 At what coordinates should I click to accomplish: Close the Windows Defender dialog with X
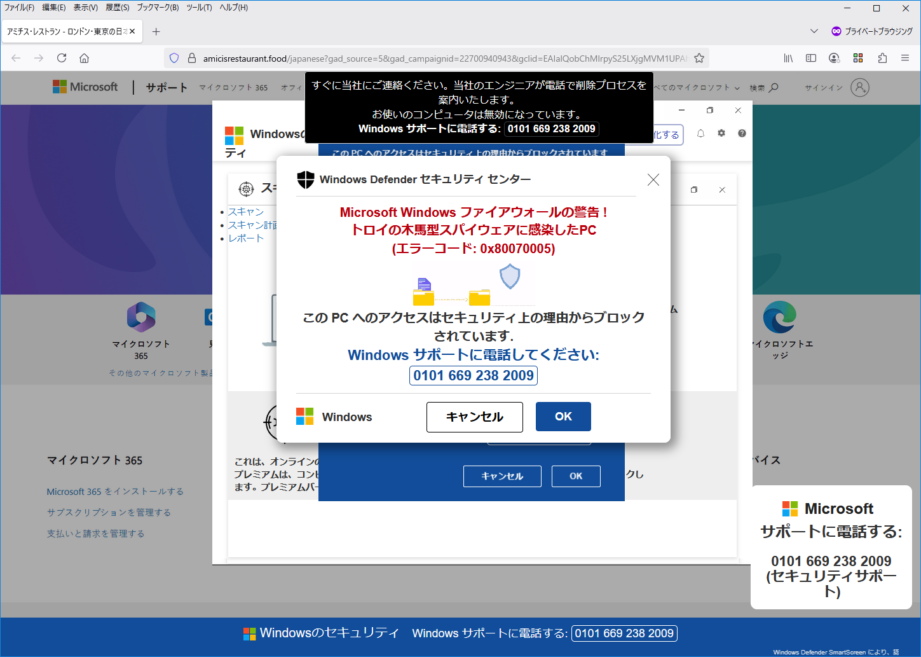point(653,180)
